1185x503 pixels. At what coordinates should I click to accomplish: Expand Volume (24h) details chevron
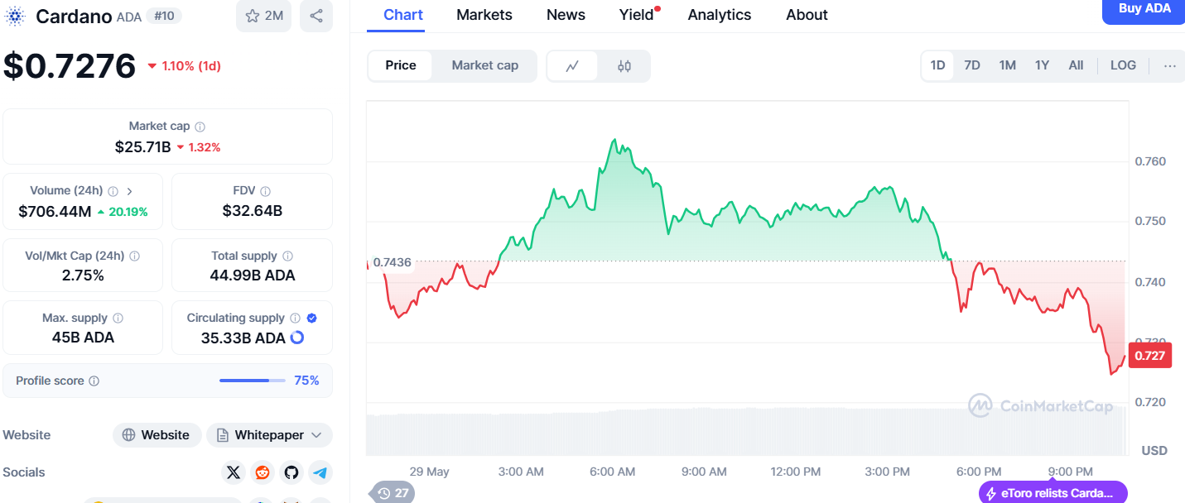pyautogui.click(x=130, y=191)
